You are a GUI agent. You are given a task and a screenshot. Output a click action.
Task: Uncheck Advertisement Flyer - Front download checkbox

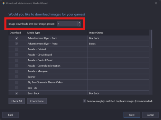[17, 44]
